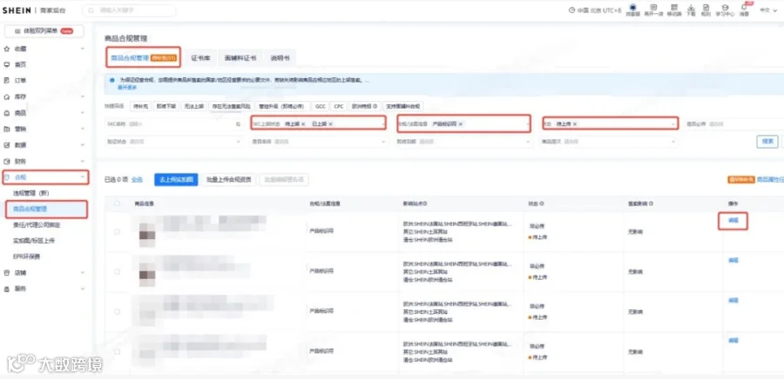The width and height of the screenshot is (784, 379).
Task: Open 商品 products via its sidebar icon
Action: [6, 113]
